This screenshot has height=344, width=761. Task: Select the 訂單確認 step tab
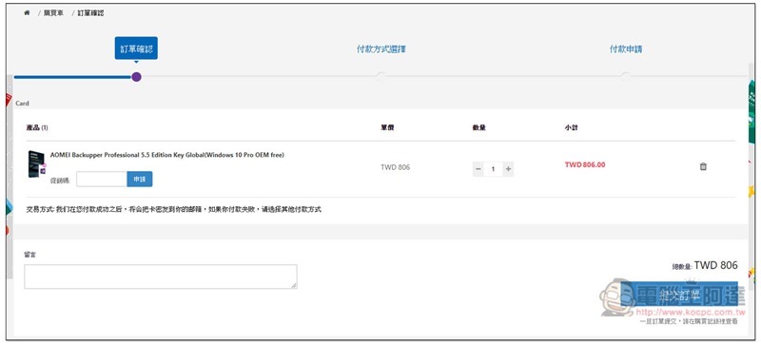tap(136, 48)
